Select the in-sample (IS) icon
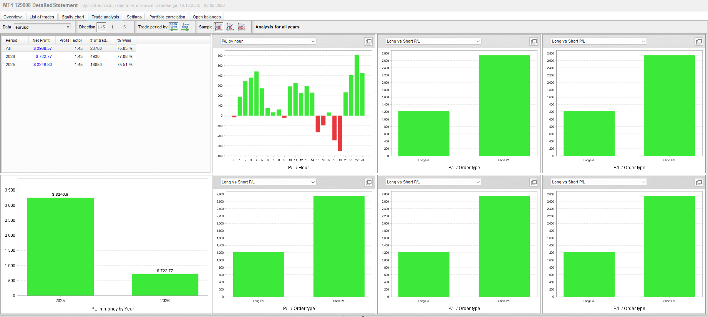This screenshot has width=708, height=317. [230, 27]
